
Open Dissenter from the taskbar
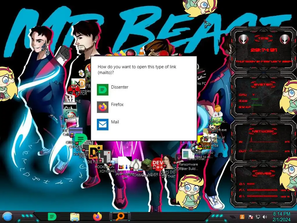(52, 217)
